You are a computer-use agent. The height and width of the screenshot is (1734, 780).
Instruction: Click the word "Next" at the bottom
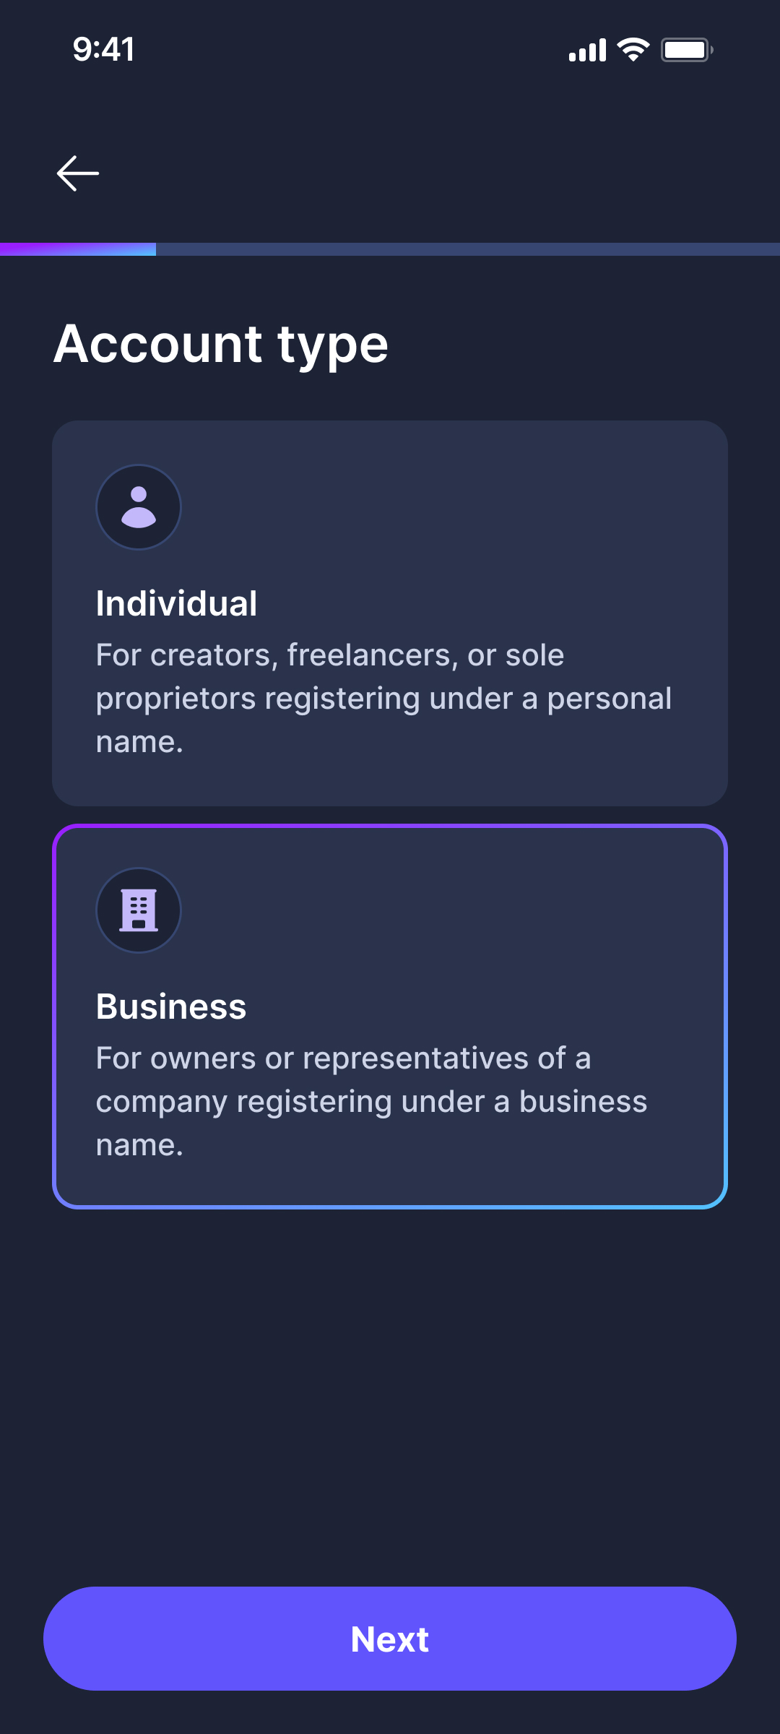click(x=390, y=1639)
